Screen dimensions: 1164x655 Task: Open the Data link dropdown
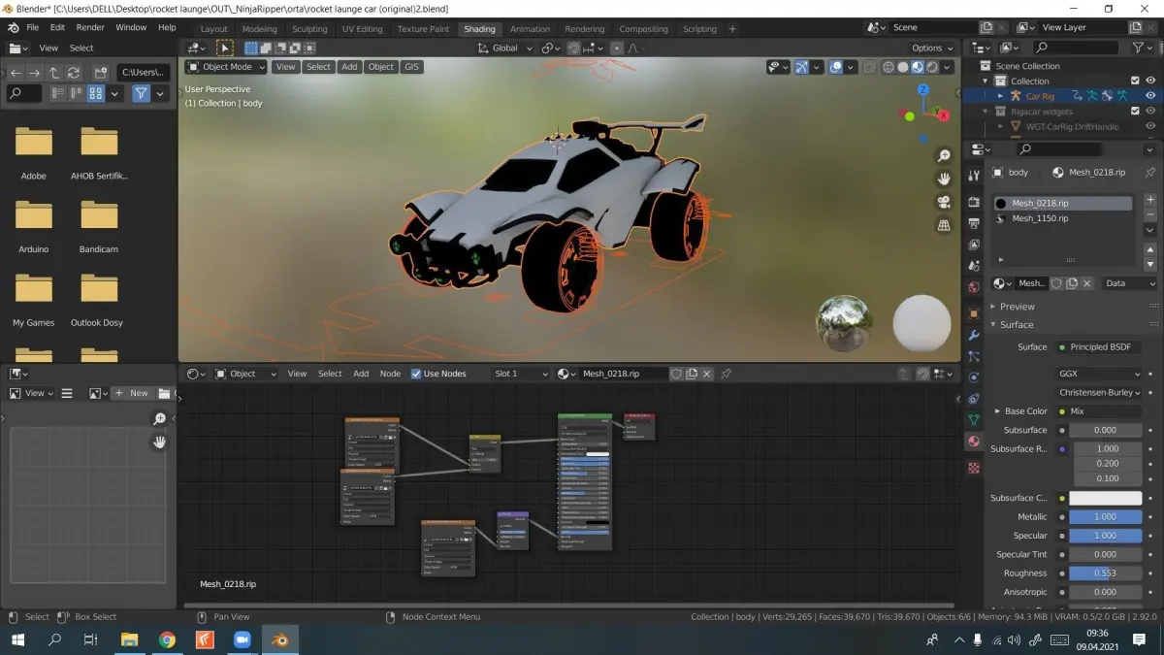coord(1129,283)
